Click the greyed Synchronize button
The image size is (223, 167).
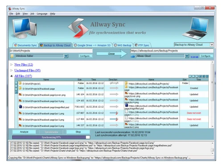pos(51,132)
